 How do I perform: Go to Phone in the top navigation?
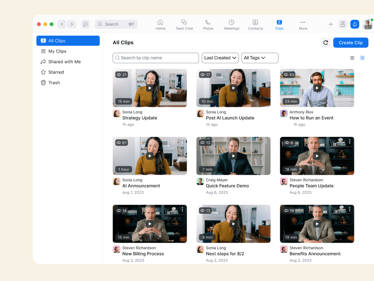[208, 25]
